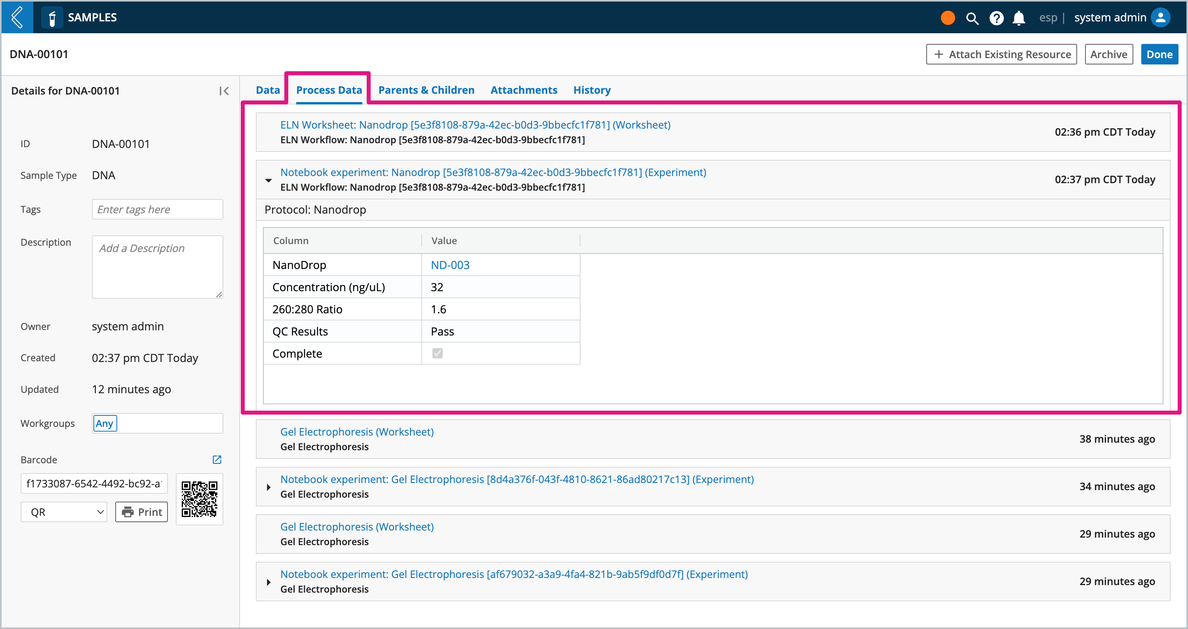Open the Parents & Children tab
The height and width of the screenshot is (629, 1188).
(426, 90)
